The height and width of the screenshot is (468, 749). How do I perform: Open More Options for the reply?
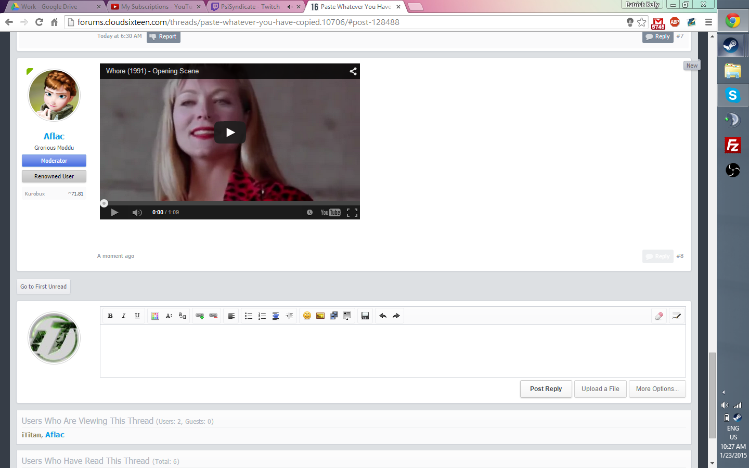coord(657,389)
